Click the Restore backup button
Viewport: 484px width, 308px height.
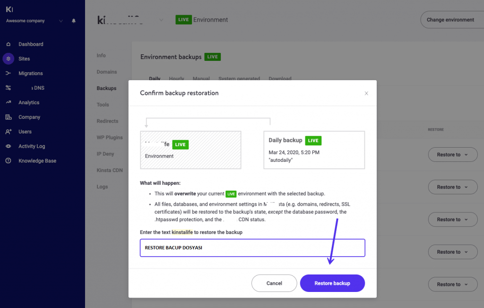tap(332, 283)
